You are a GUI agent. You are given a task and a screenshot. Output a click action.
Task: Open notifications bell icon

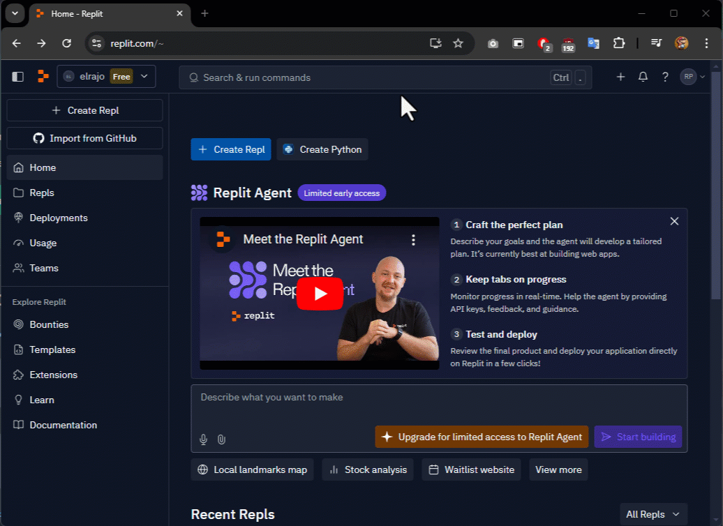[x=643, y=77]
